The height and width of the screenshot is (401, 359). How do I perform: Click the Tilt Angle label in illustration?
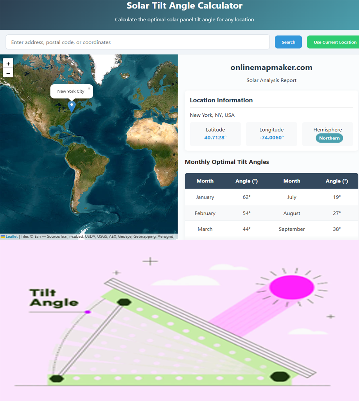coord(54,298)
